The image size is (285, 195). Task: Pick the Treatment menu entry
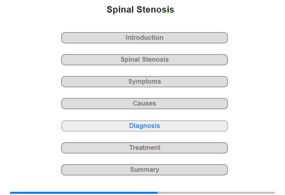click(145, 148)
